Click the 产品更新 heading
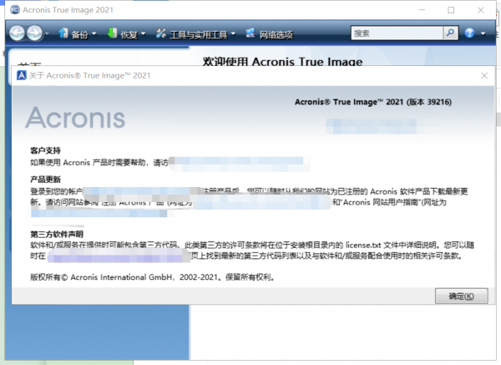The height and width of the screenshot is (365, 501). (x=45, y=180)
